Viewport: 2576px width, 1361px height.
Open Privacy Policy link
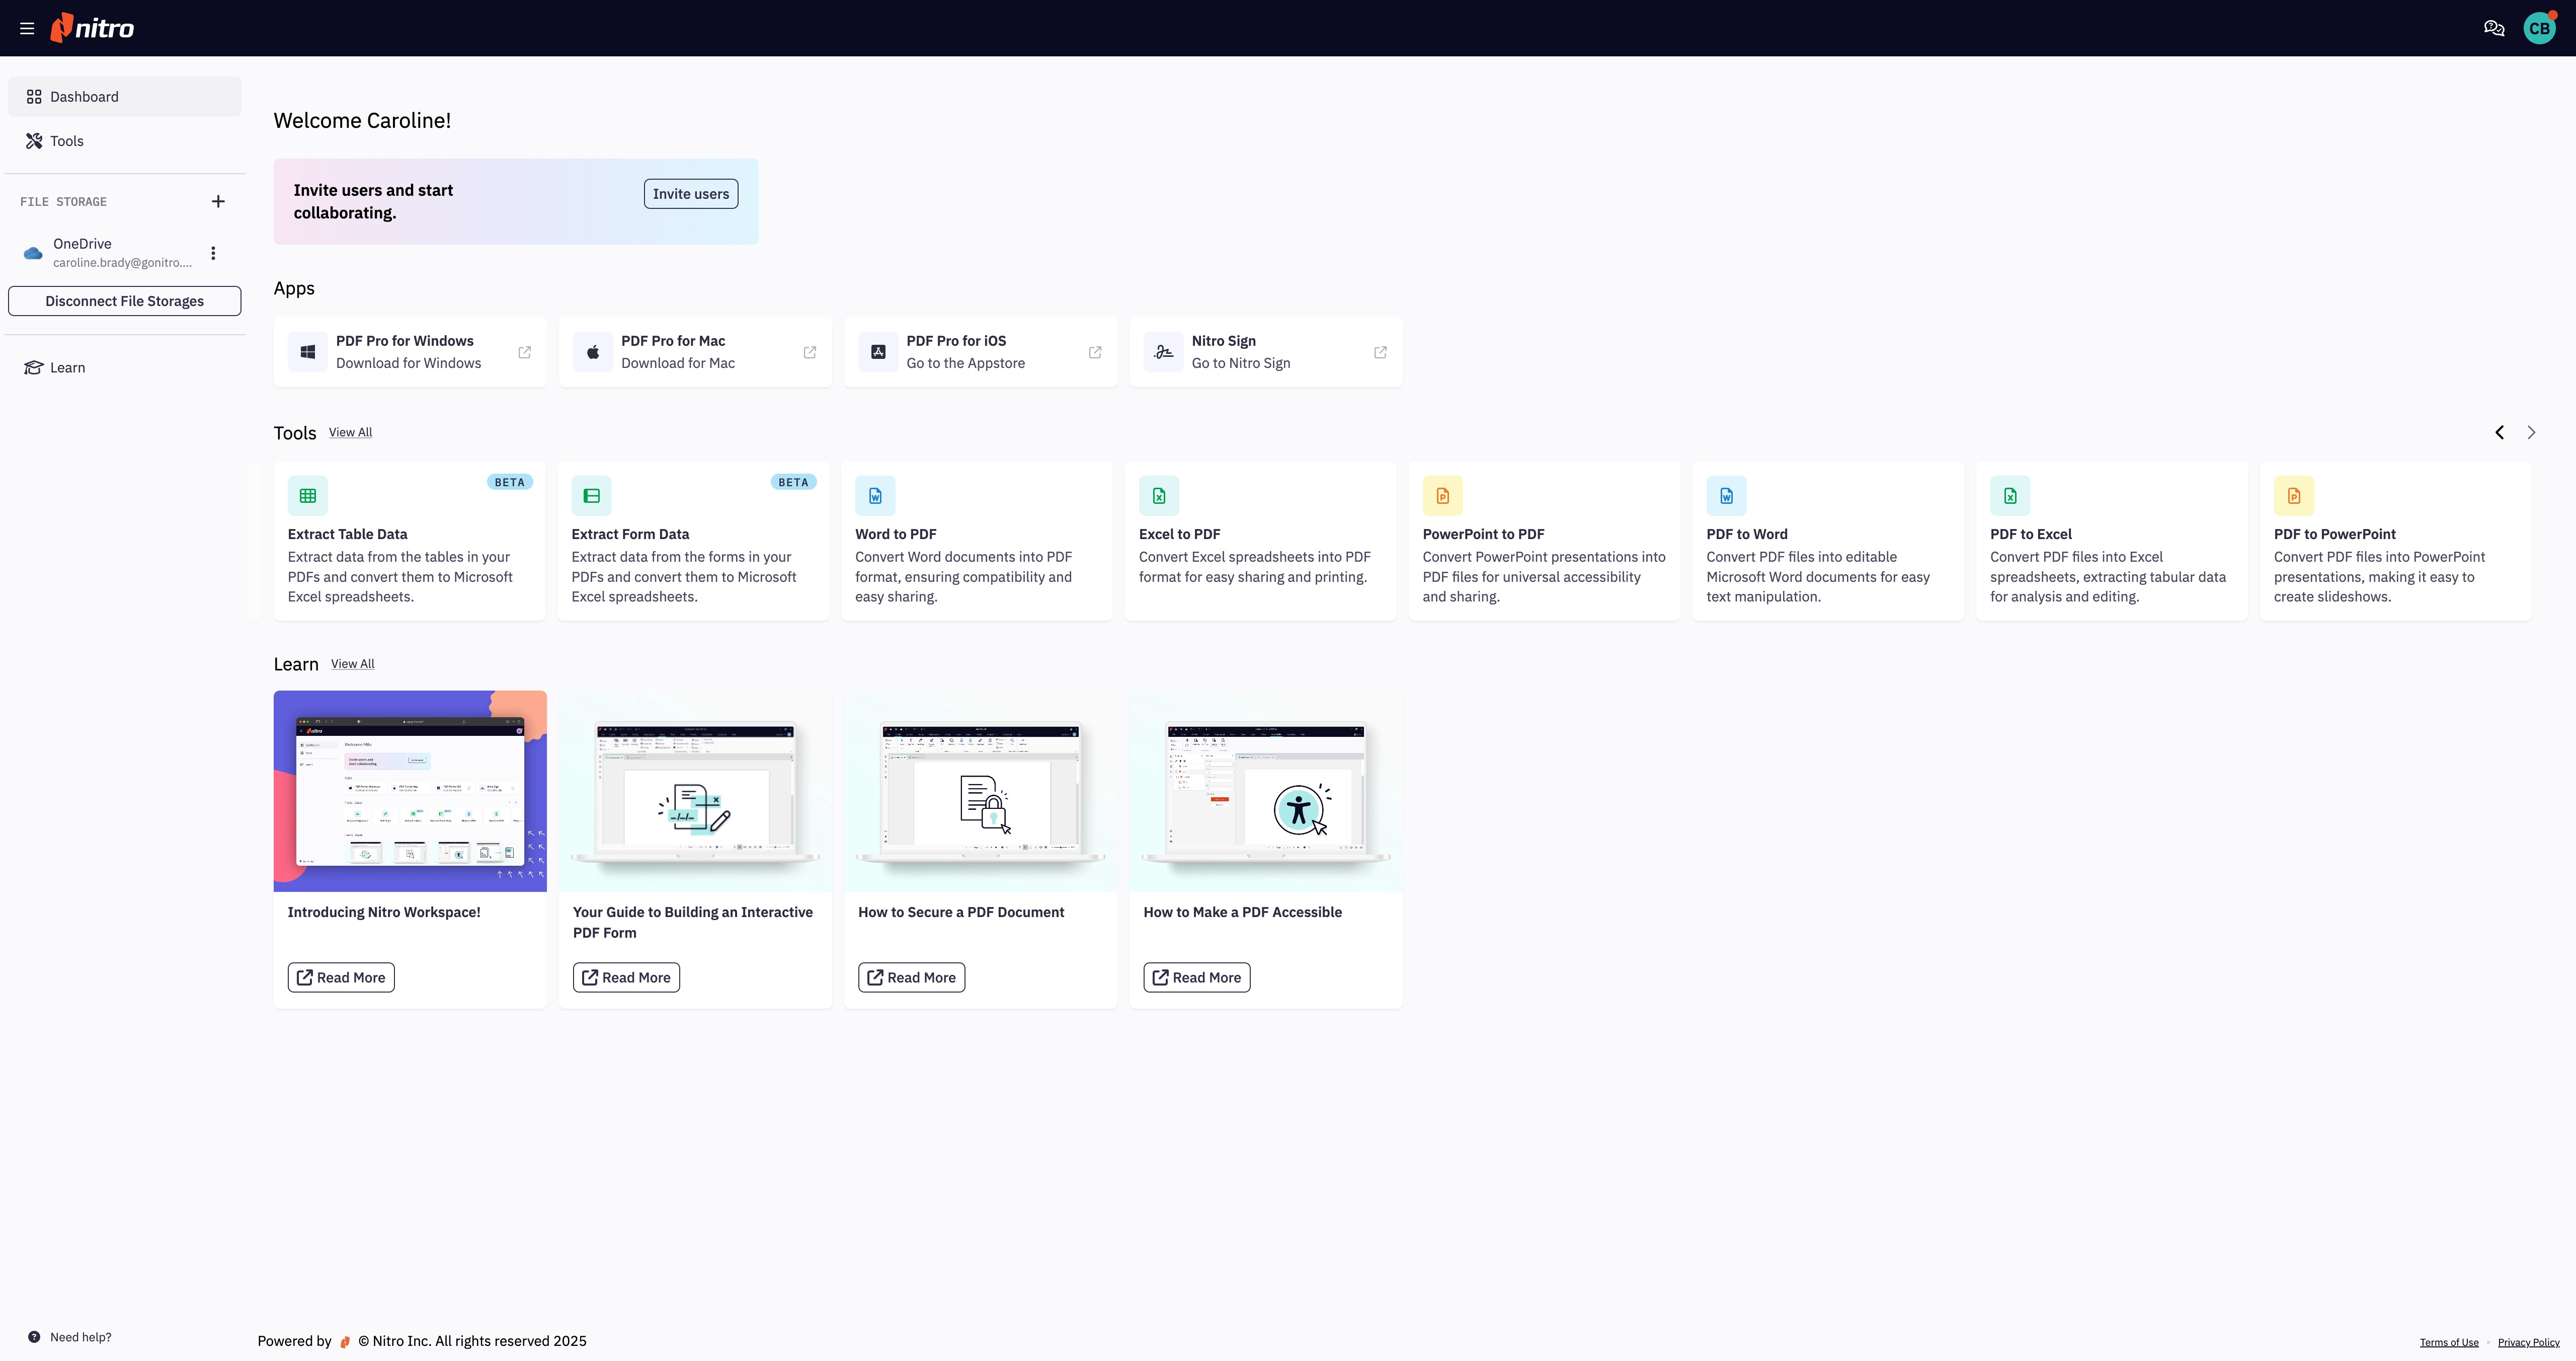(x=2528, y=1343)
